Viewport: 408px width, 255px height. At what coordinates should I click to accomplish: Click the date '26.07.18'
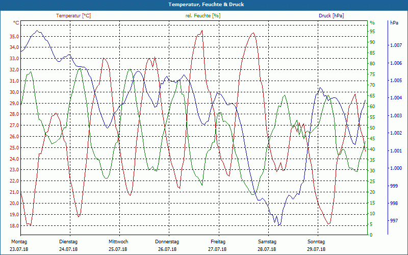coord(167,249)
